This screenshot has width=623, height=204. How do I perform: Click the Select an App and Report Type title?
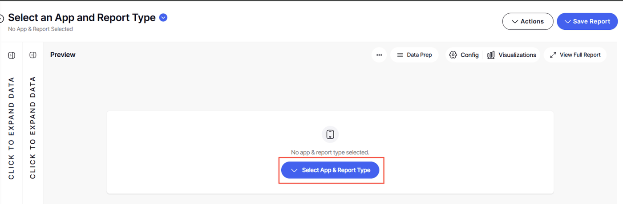pyautogui.click(x=82, y=18)
